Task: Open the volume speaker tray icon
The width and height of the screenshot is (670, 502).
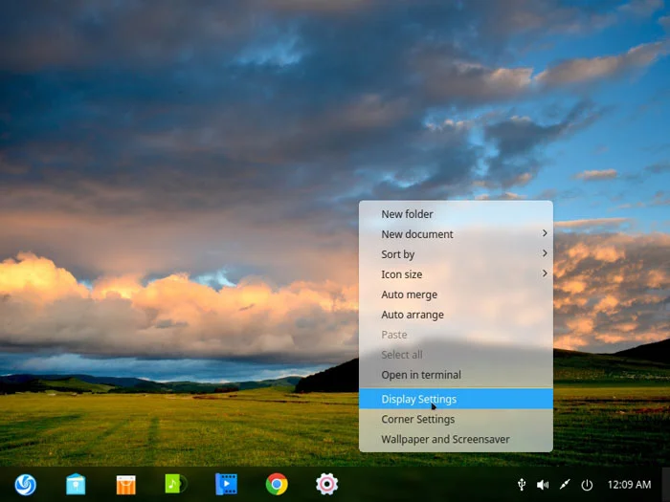Action: pyautogui.click(x=543, y=485)
